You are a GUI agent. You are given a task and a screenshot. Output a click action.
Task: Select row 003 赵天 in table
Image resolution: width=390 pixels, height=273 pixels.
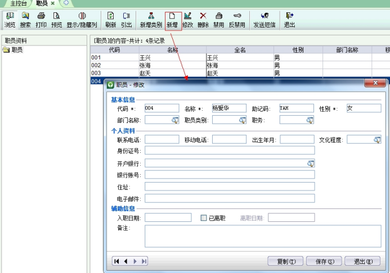pos(240,73)
